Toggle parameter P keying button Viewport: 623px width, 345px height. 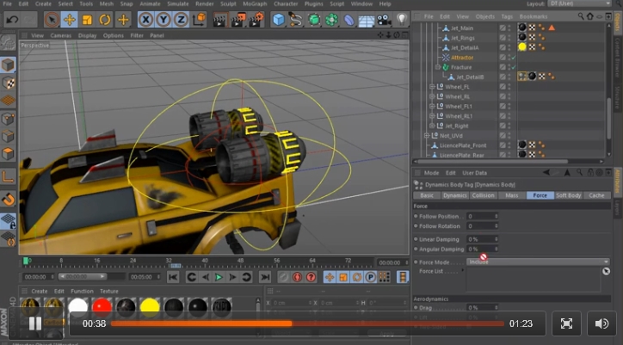(371, 277)
